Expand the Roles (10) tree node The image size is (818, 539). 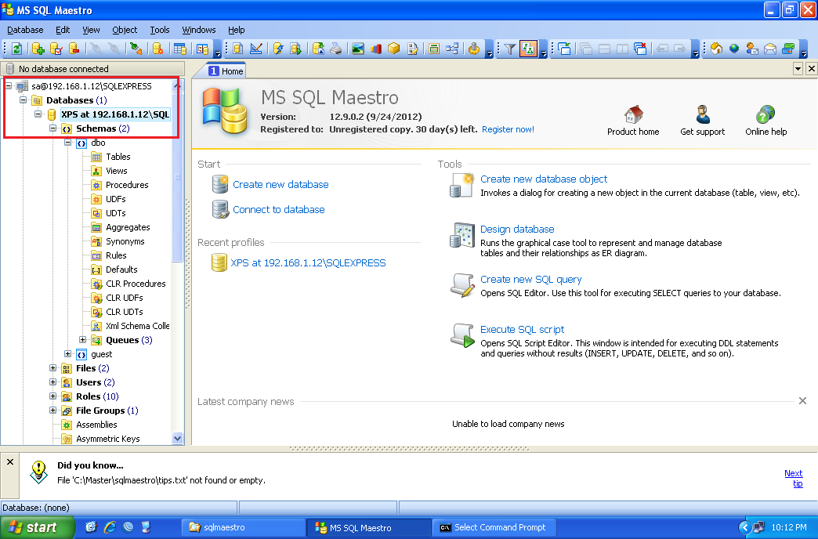pos(52,396)
